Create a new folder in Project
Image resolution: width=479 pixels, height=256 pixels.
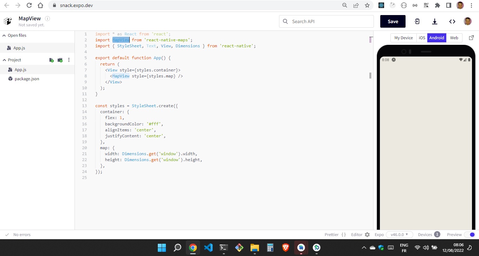coord(60,60)
